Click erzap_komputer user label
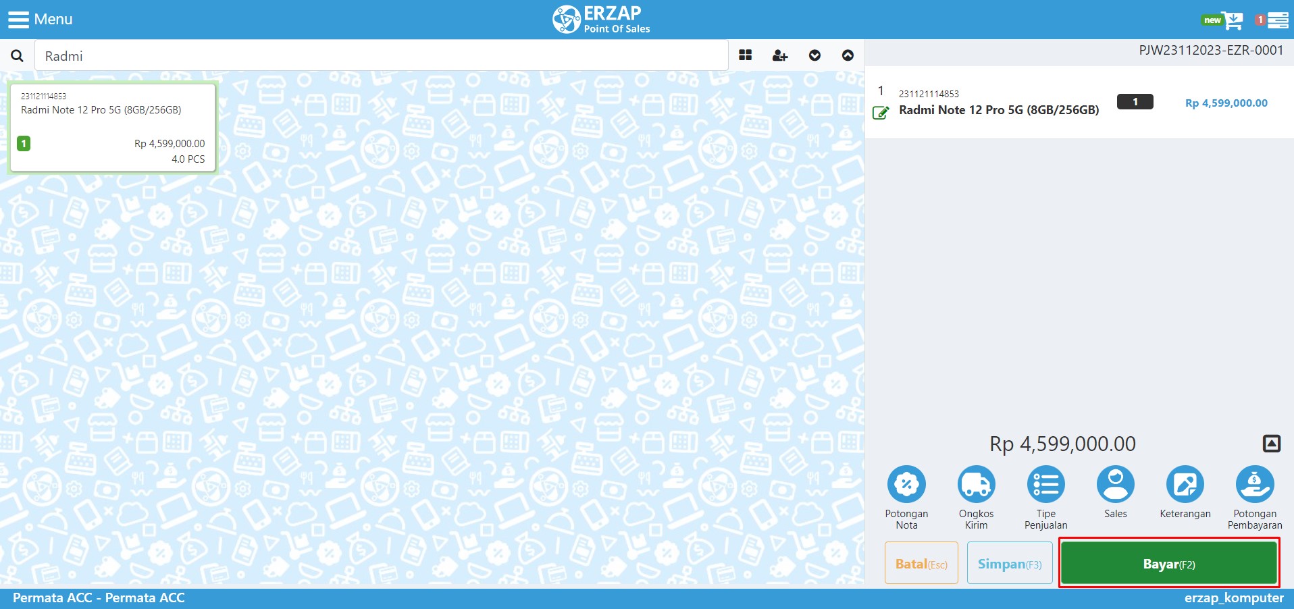The image size is (1294, 609). tap(1234, 598)
